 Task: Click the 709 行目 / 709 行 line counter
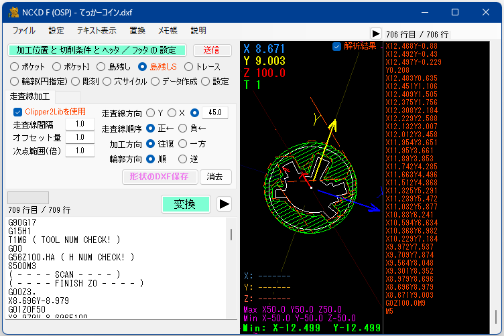[x=40, y=210]
